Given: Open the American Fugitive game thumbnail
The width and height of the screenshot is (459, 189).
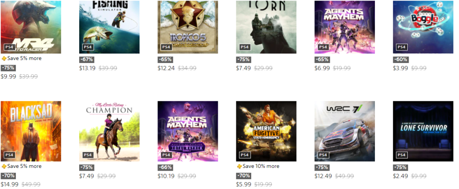Looking at the screenshot, I should click(x=266, y=131).
